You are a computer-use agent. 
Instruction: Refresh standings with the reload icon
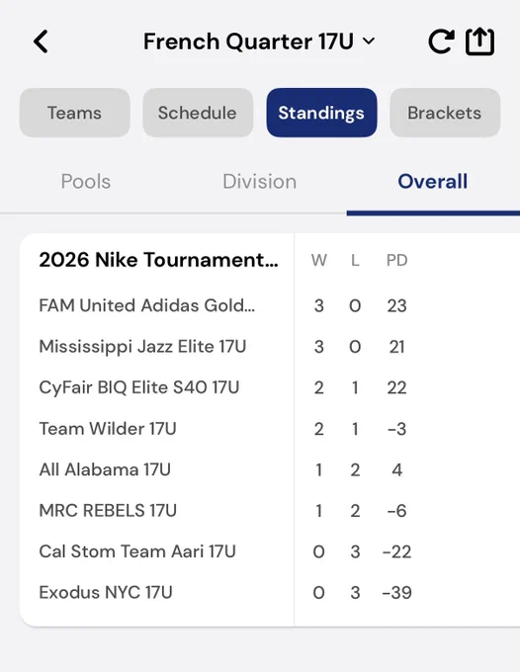pos(441,42)
